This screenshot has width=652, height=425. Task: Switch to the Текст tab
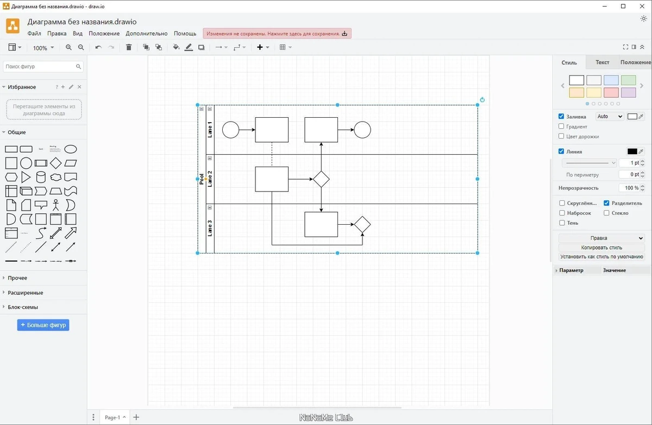tap(602, 62)
